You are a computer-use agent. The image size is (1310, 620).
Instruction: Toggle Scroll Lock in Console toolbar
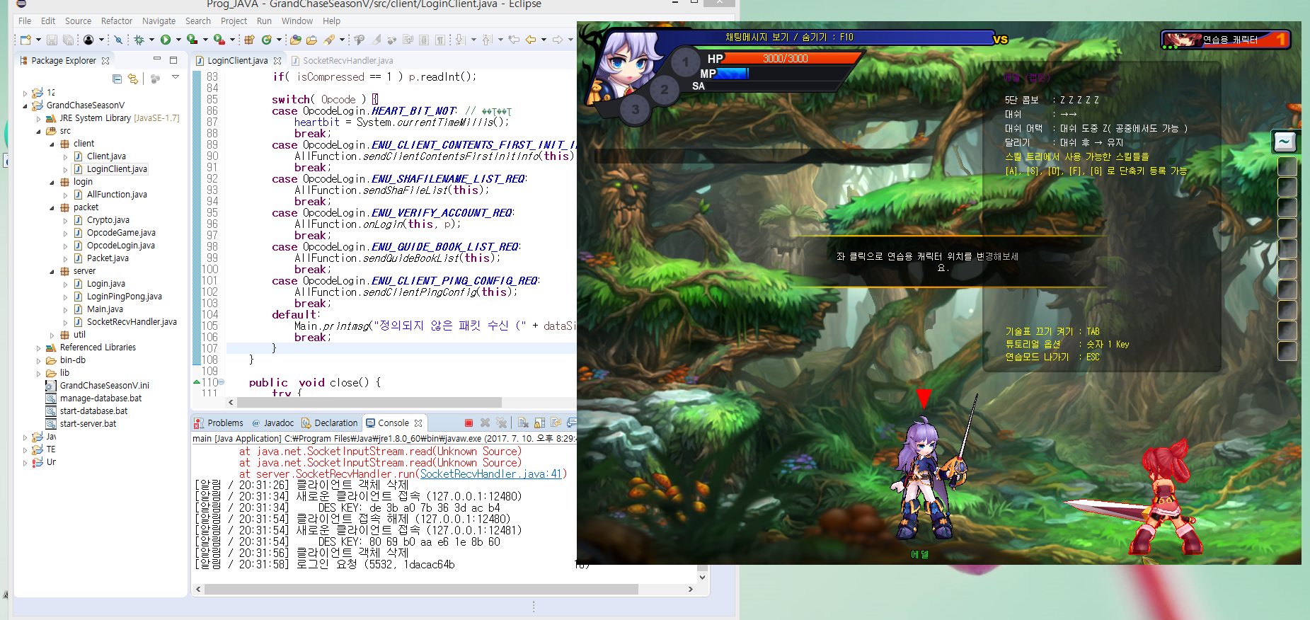[x=539, y=423]
